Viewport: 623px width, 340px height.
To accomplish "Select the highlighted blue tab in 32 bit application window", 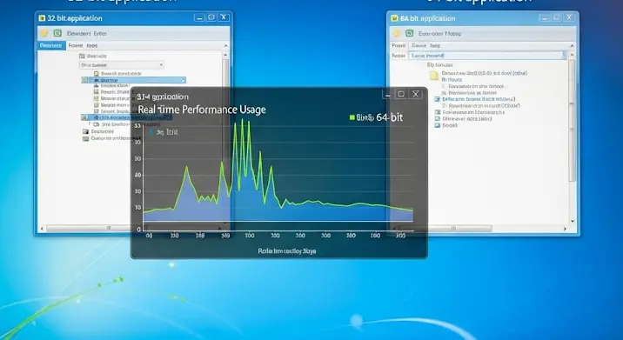I will (51, 45).
